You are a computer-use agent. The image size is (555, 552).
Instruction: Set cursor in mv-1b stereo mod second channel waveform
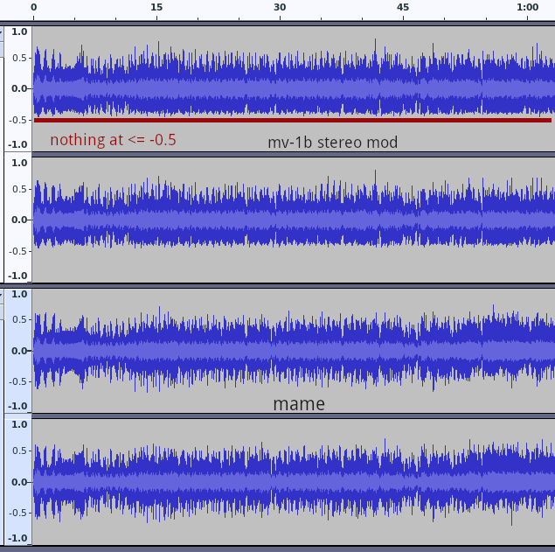tap(294, 220)
